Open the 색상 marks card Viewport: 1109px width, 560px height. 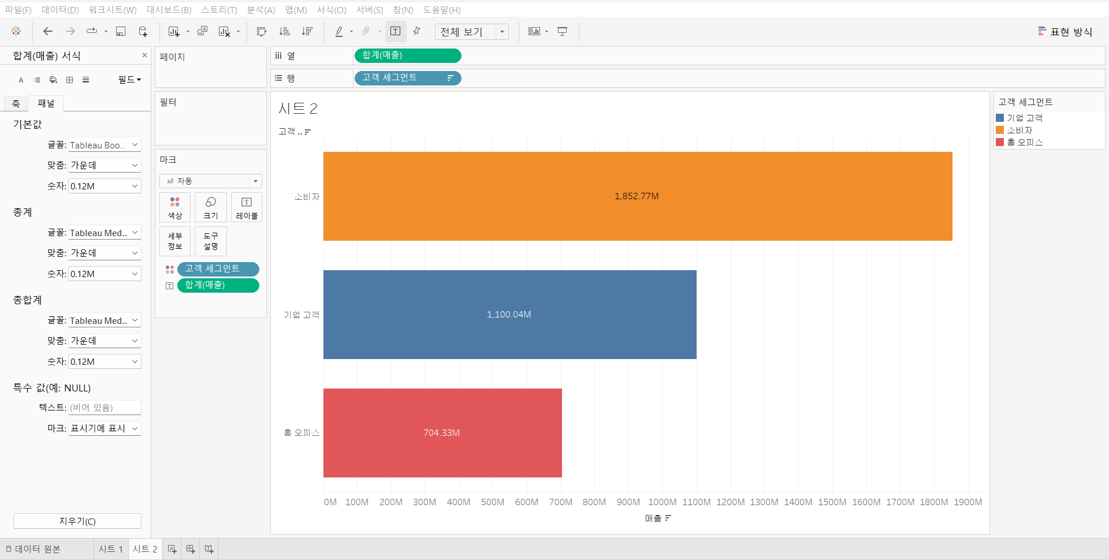pyautogui.click(x=175, y=208)
